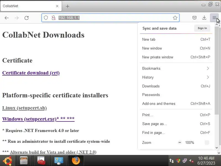Click the address bar showing 192.168.1.1
Viewport: 221px width, 166px height.
(x=110, y=18)
